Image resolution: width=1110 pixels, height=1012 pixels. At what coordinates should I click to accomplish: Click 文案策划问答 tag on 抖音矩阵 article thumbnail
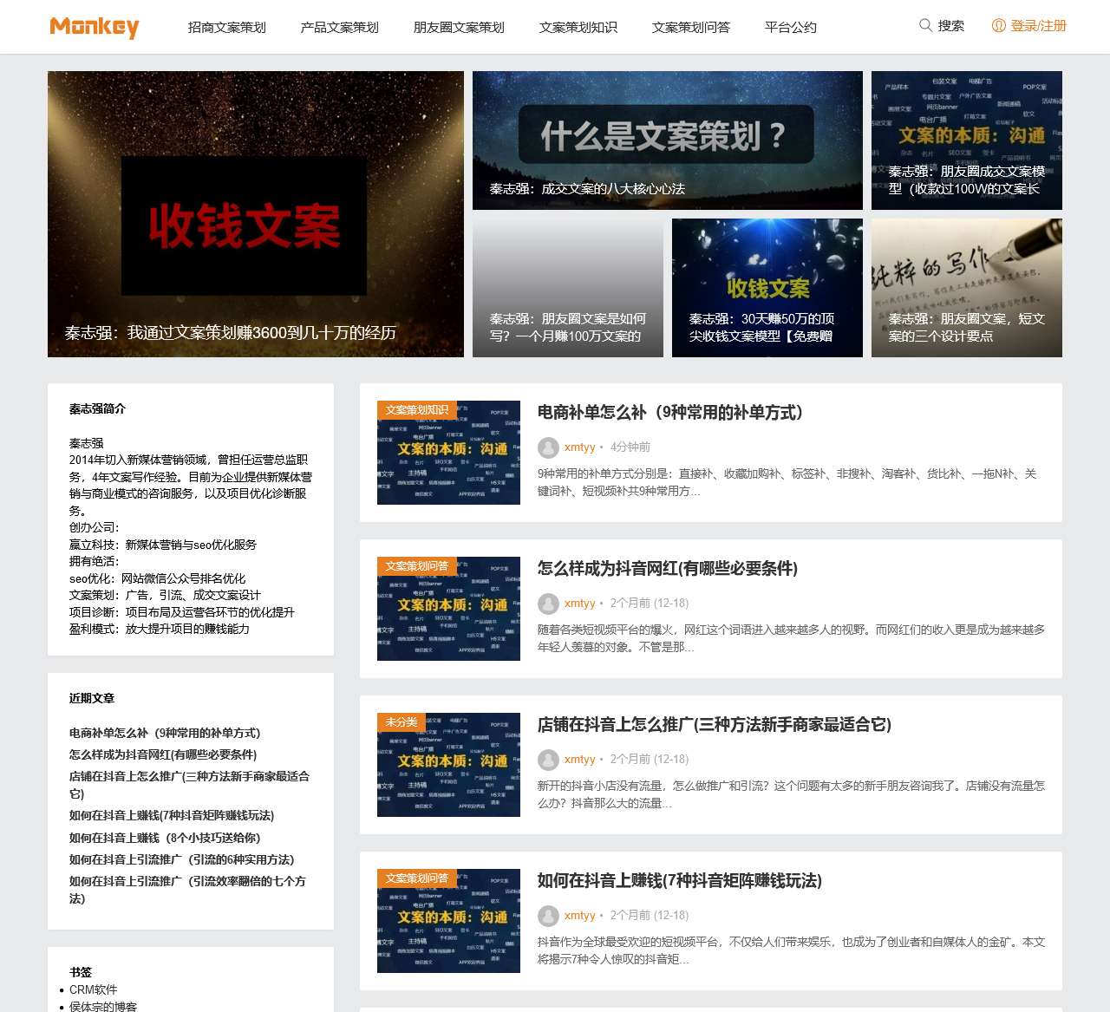(x=417, y=878)
